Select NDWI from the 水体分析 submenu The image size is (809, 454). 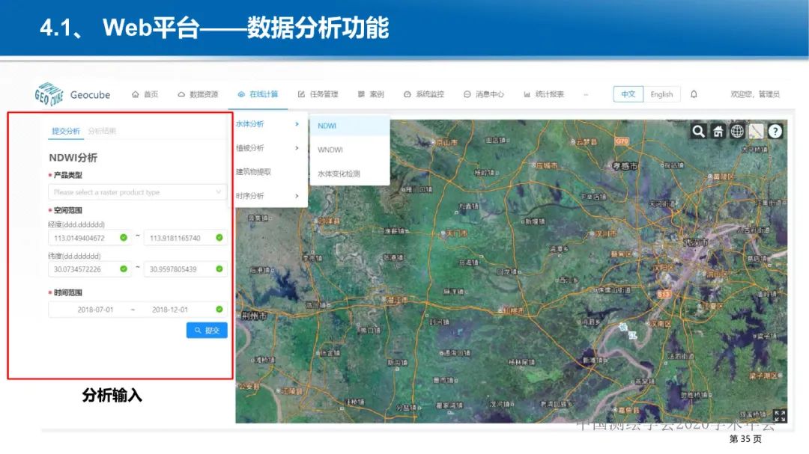point(327,125)
